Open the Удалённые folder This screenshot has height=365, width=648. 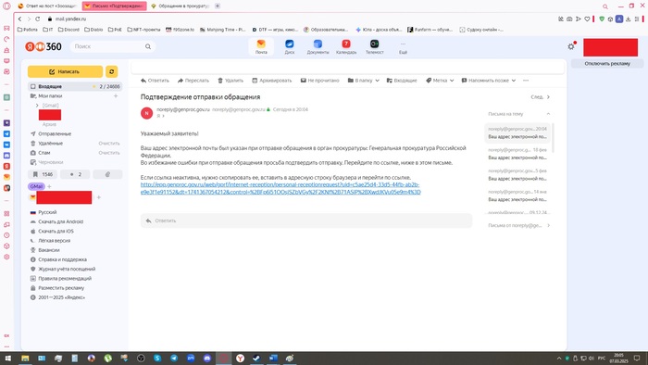pos(50,144)
